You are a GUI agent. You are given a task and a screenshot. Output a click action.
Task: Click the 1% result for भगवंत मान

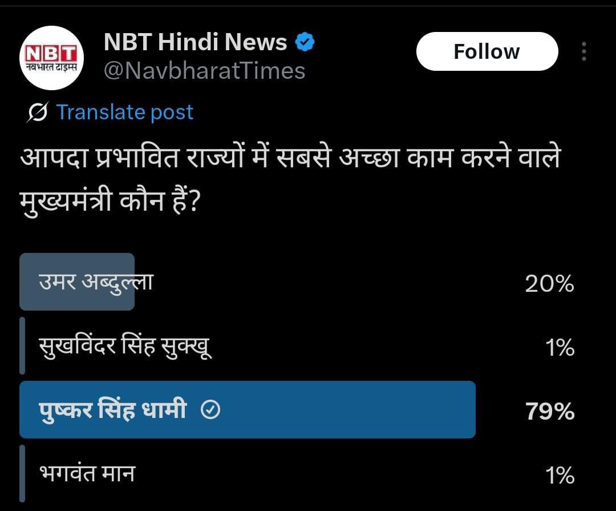[560, 475]
